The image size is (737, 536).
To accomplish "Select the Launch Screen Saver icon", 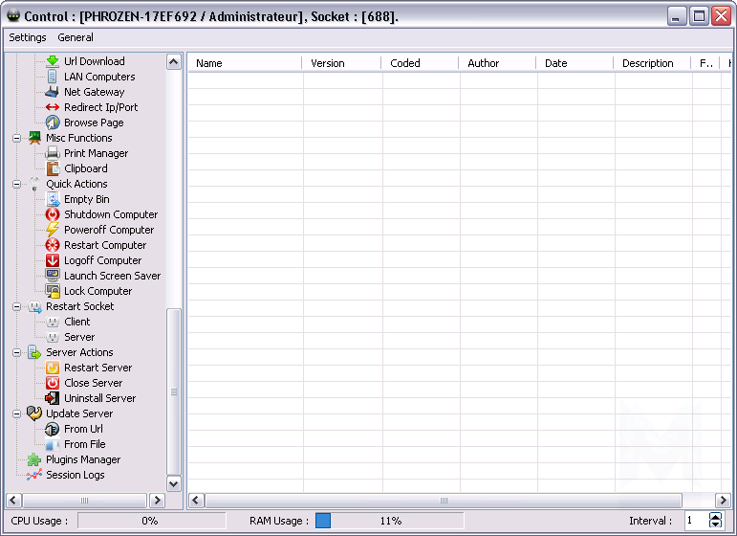I will (53, 276).
